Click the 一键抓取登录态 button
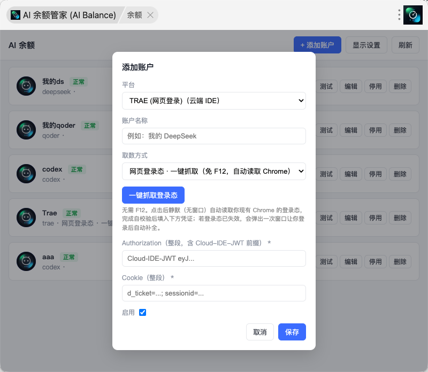The height and width of the screenshot is (372, 428). pyautogui.click(x=153, y=195)
